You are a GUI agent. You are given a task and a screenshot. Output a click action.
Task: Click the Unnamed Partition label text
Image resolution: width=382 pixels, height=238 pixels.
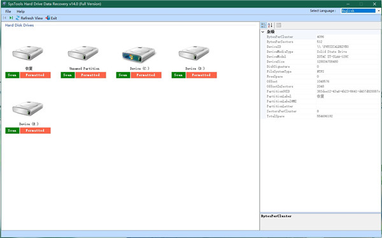tap(84, 69)
